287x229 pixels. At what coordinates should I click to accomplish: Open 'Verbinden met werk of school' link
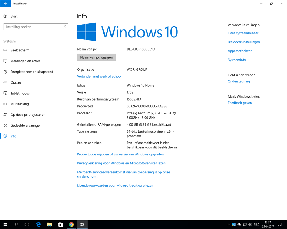[99, 77]
